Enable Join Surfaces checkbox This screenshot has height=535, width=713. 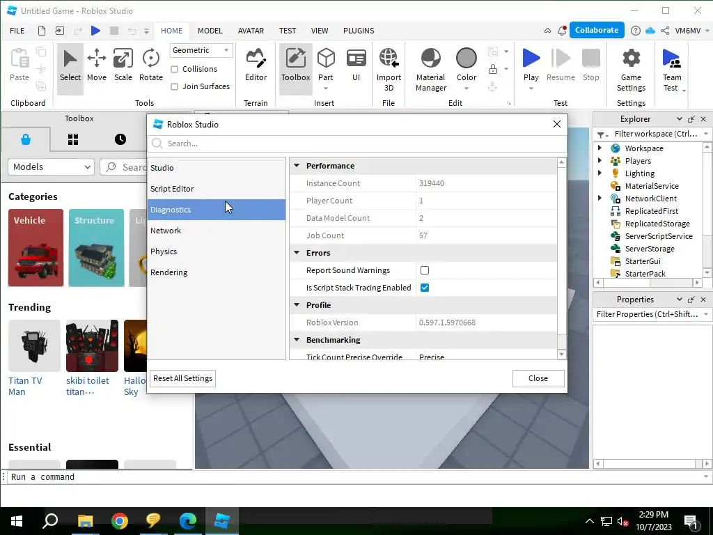174,86
